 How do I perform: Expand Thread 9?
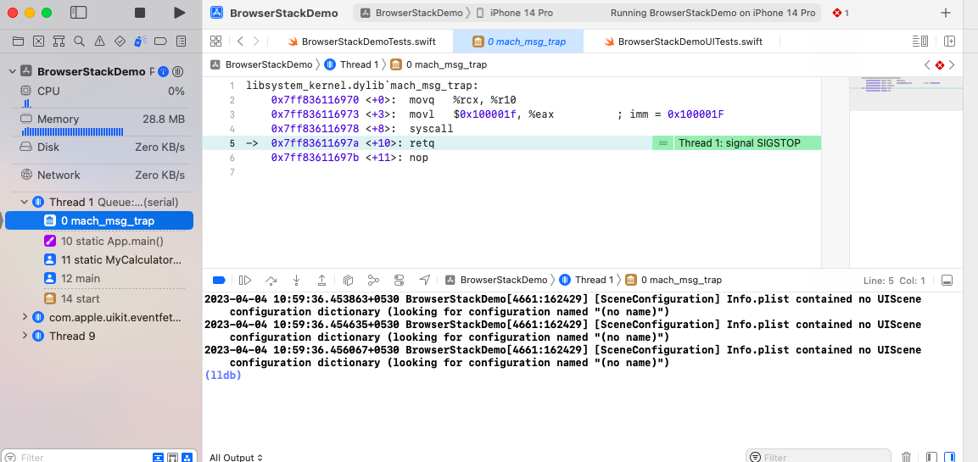pyautogui.click(x=25, y=336)
